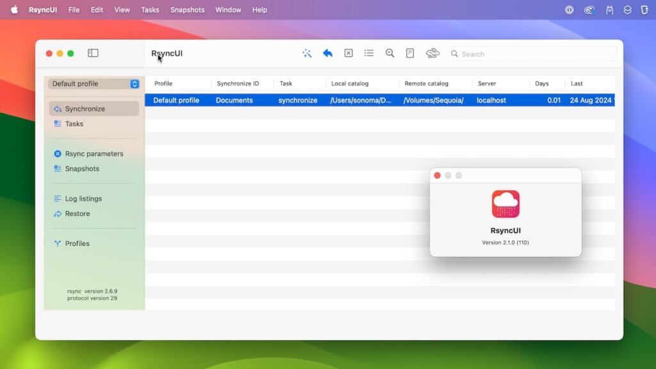Screen dimensions: 656x369
Task: Toggle the sidebar visibility icon
Action: pyautogui.click(x=93, y=53)
